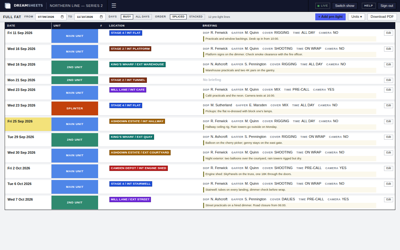400x250 pixels.
Task: Select ASHDOWN ESTATE / INT HALLWAY tag
Action: pos(137,121)
